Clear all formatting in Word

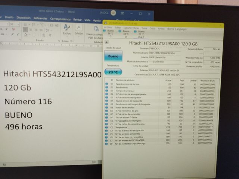point(13,29)
